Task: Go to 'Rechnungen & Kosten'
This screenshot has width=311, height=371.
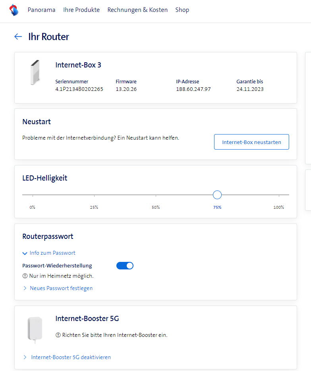Action: tap(137, 10)
